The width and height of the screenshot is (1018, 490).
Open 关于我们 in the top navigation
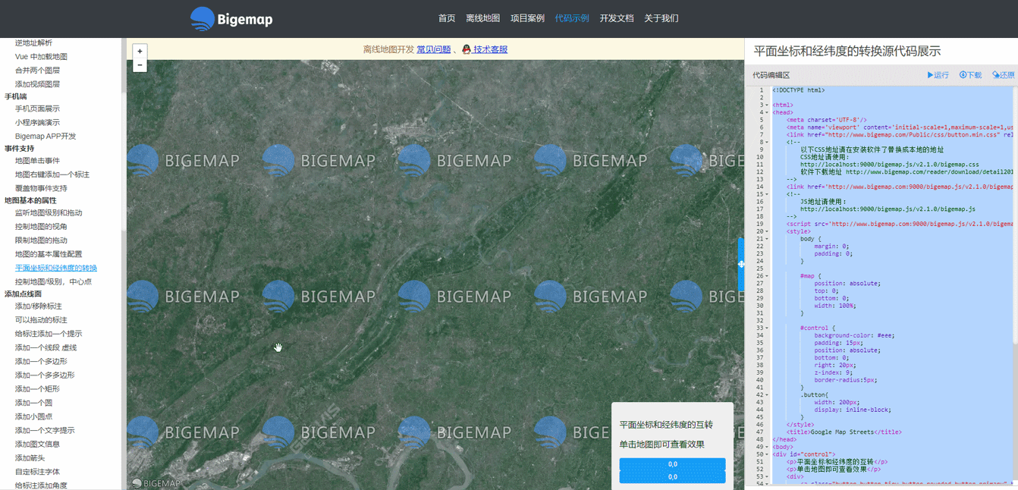(661, 18)
